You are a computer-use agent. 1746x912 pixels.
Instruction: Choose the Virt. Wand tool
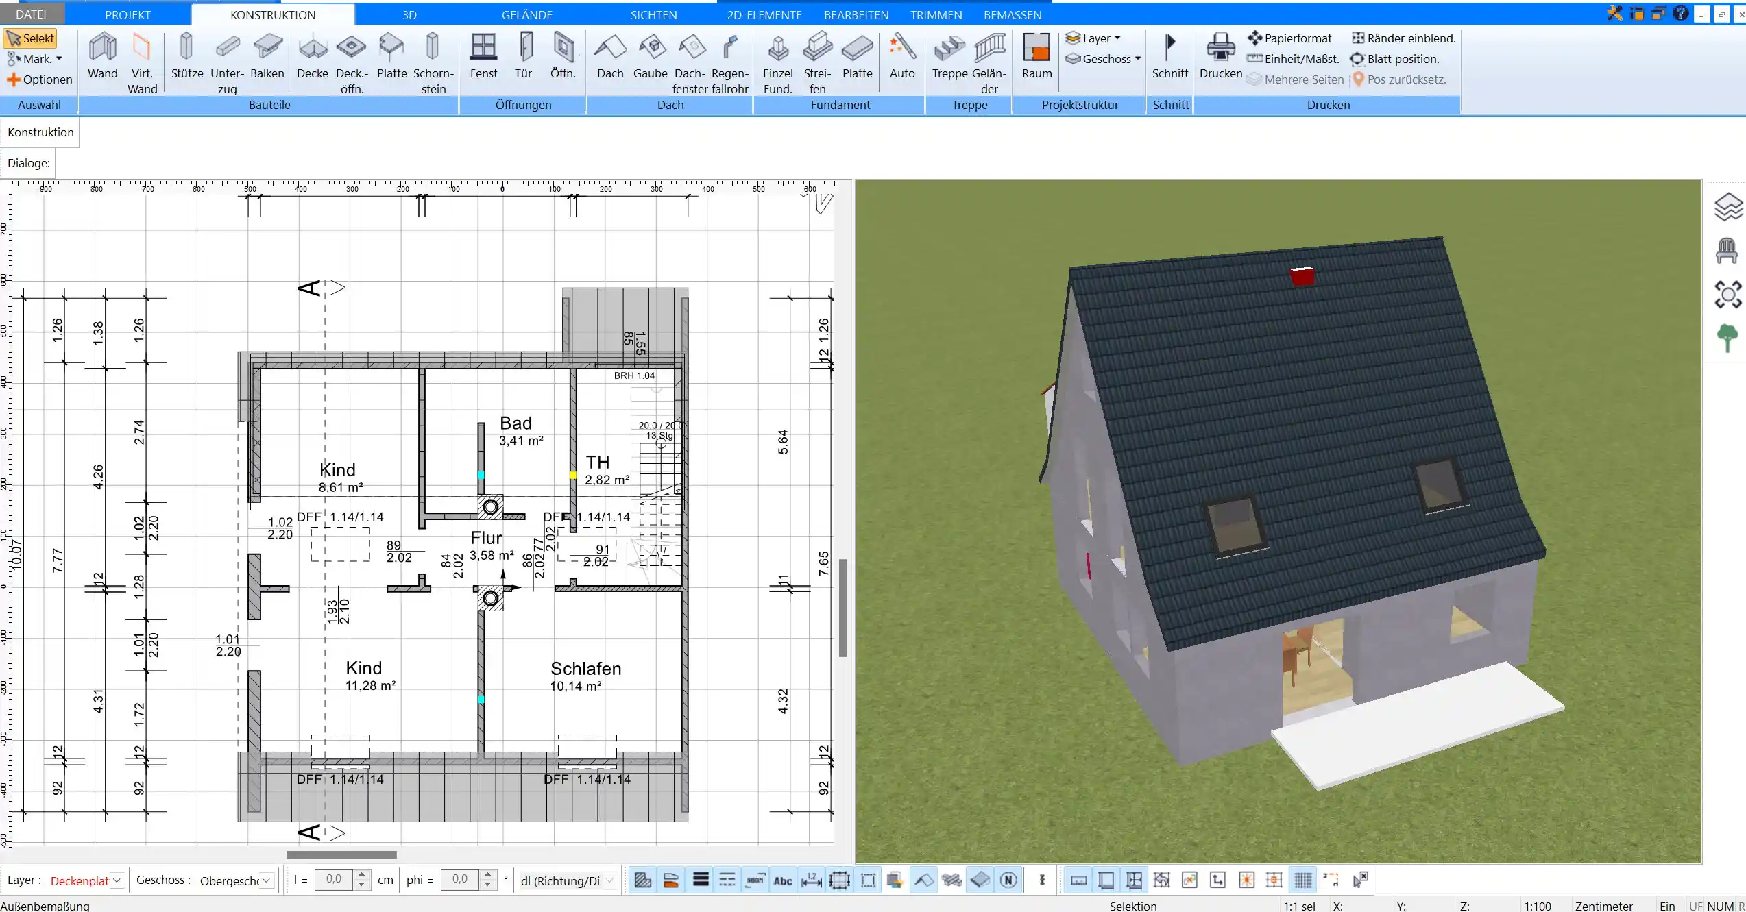point(142,63)
